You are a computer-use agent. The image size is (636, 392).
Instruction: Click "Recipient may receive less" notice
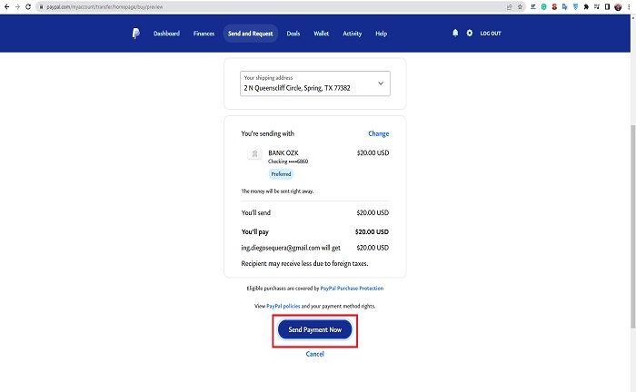pos(304,263)
